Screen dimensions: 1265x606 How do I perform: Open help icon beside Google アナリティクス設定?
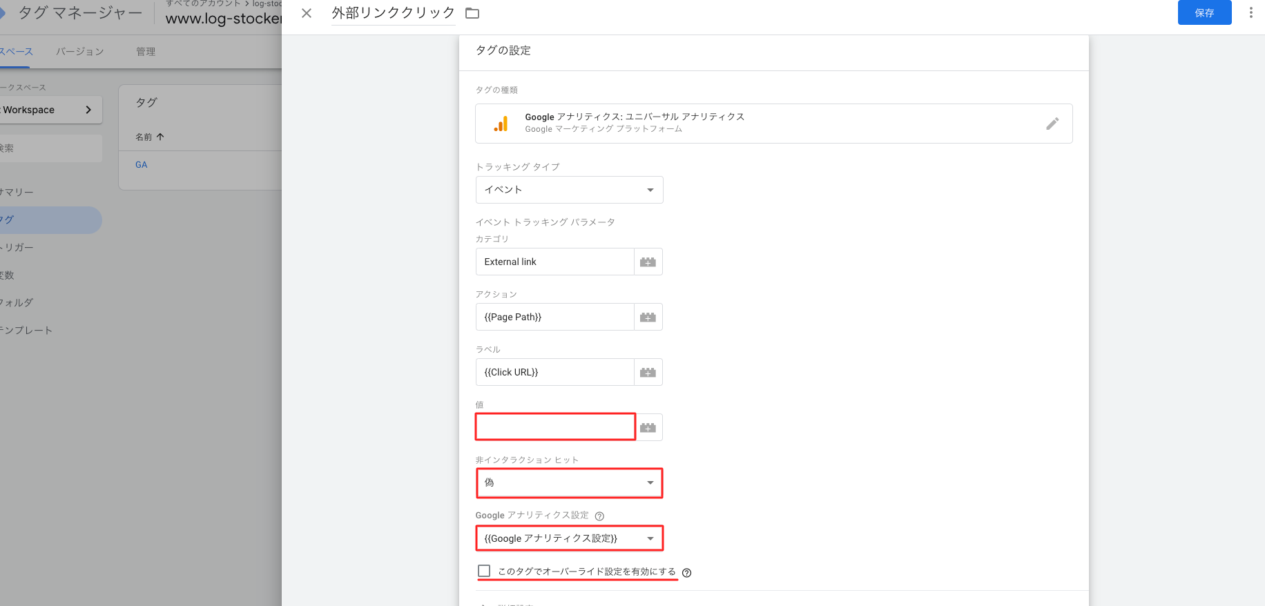pyautogui.click(x=599, y=516)
